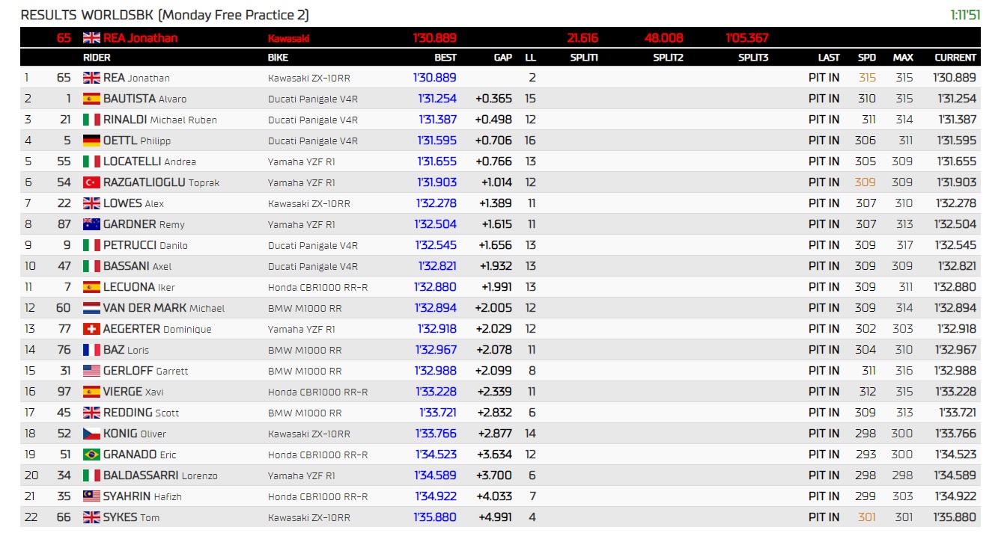Click the Dutch flag beside VAN DER MARK Michael
The width and height of the screenshot is (1007, 539).
(91, 307)
